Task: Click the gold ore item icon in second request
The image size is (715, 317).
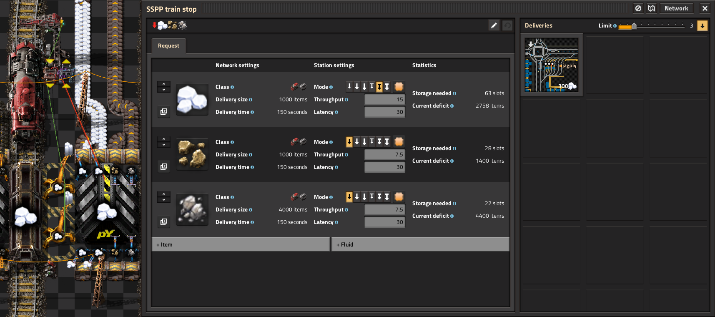Action: coord(192,154)
